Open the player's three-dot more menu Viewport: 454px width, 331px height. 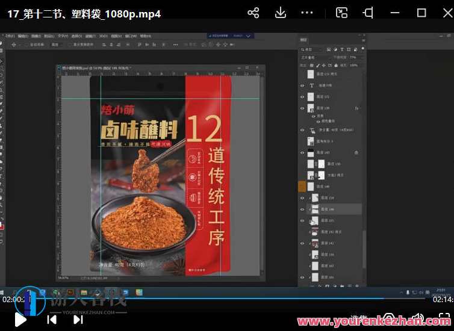pyautogui.click(x=307, y=13)
